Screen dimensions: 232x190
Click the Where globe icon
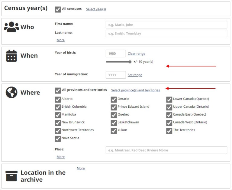[x=11, y=92]
